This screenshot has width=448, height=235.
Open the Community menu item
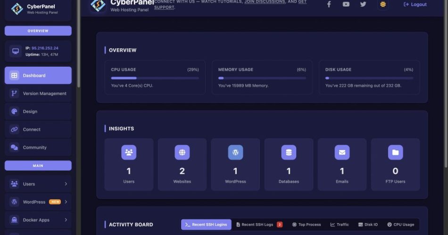pyautogui.click(x=38, y=147)
